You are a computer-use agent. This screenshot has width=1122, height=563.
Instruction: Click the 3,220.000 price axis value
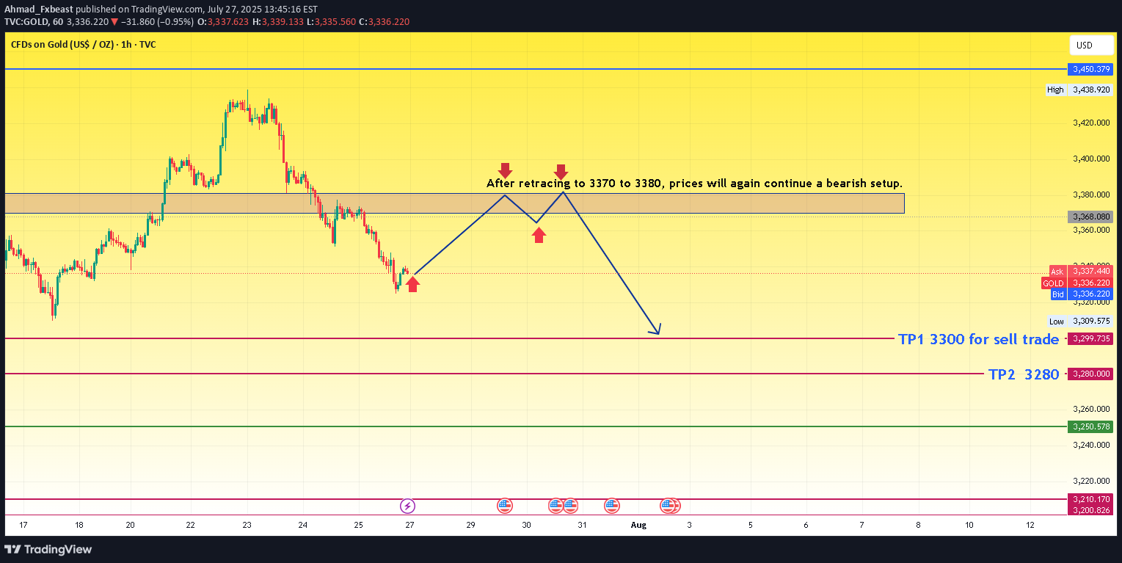click(x=1091, y=481)
